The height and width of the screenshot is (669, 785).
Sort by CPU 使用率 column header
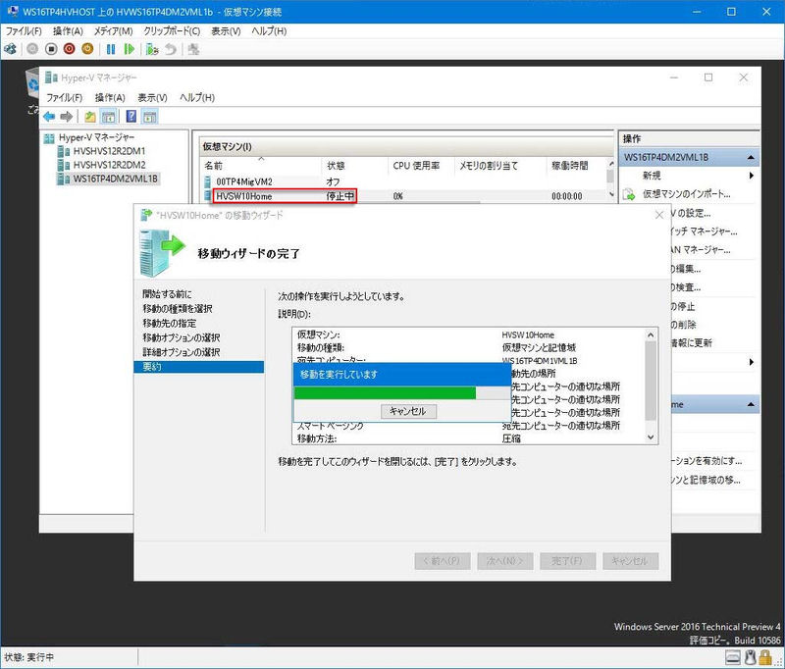(x=421, y=166)
